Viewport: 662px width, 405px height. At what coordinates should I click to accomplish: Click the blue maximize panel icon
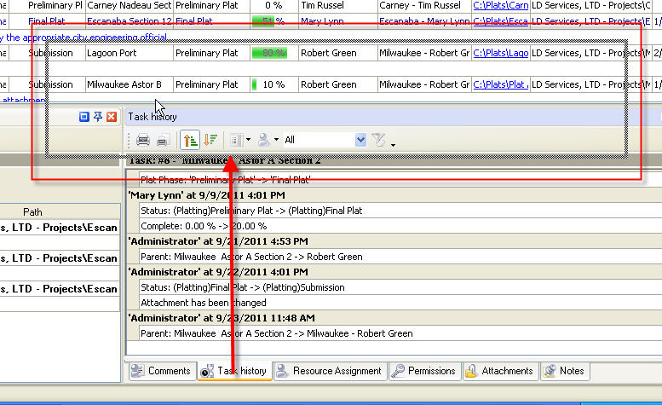84,117
